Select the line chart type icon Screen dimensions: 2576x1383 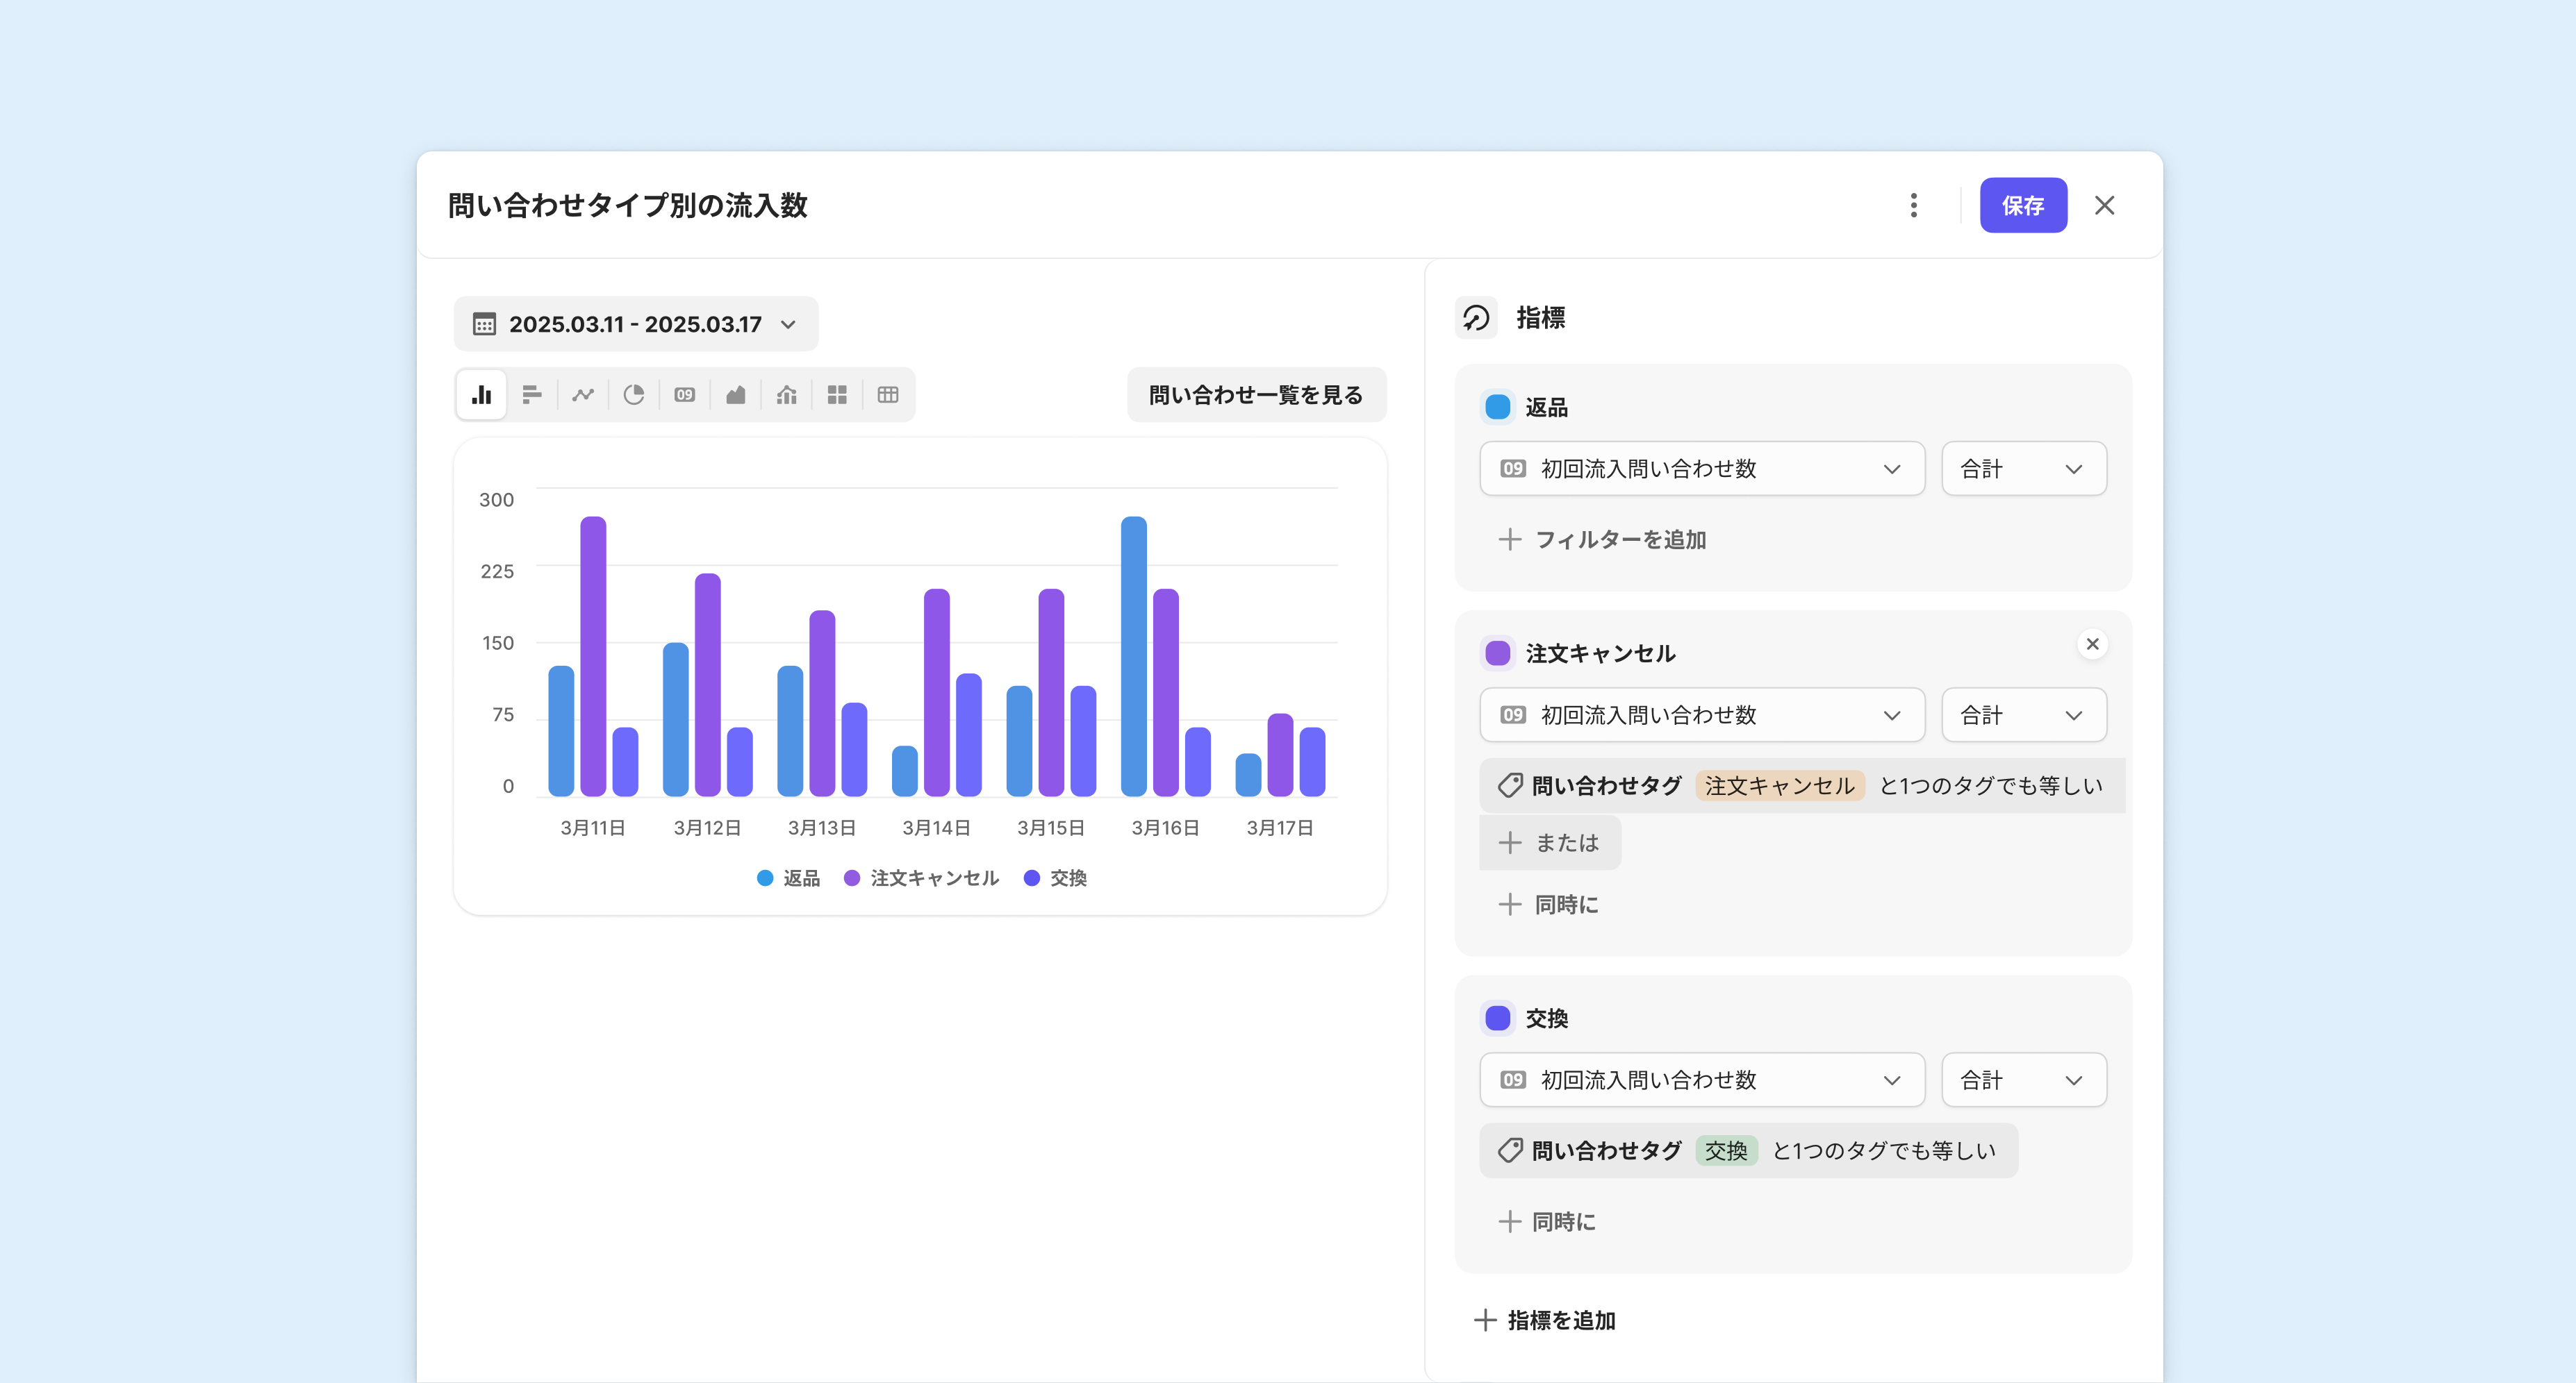tap(583, 395)
